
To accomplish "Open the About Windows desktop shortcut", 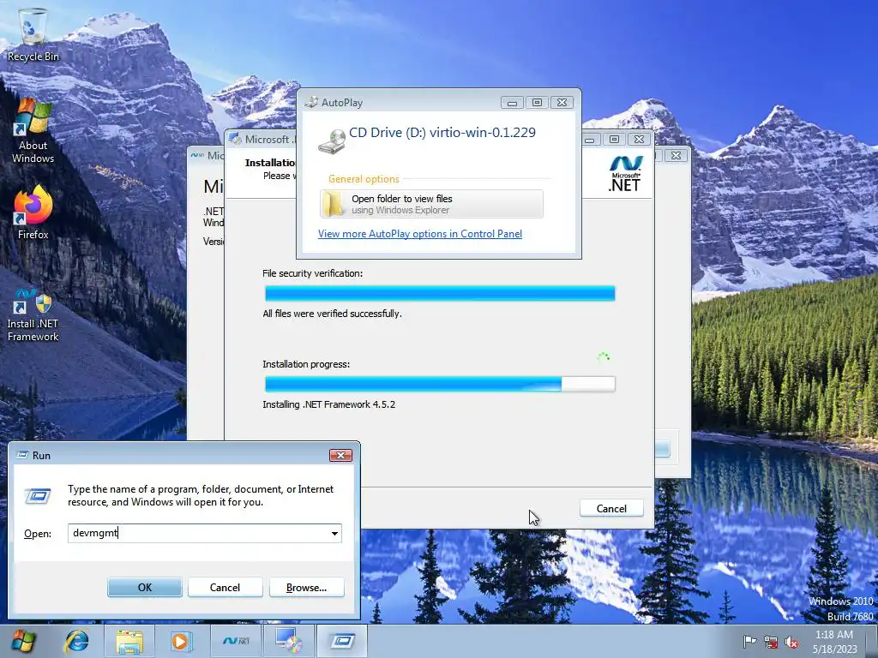I will [x=33, y=131].
